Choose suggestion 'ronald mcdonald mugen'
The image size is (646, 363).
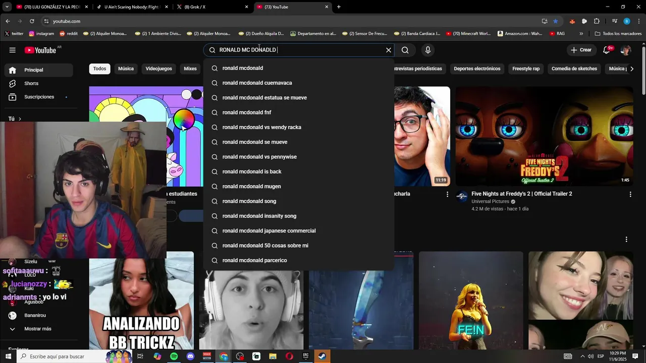point(299,187)
